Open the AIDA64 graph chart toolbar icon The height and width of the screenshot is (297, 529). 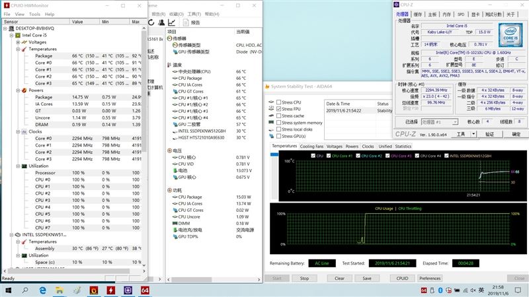(x=172, y=22)
